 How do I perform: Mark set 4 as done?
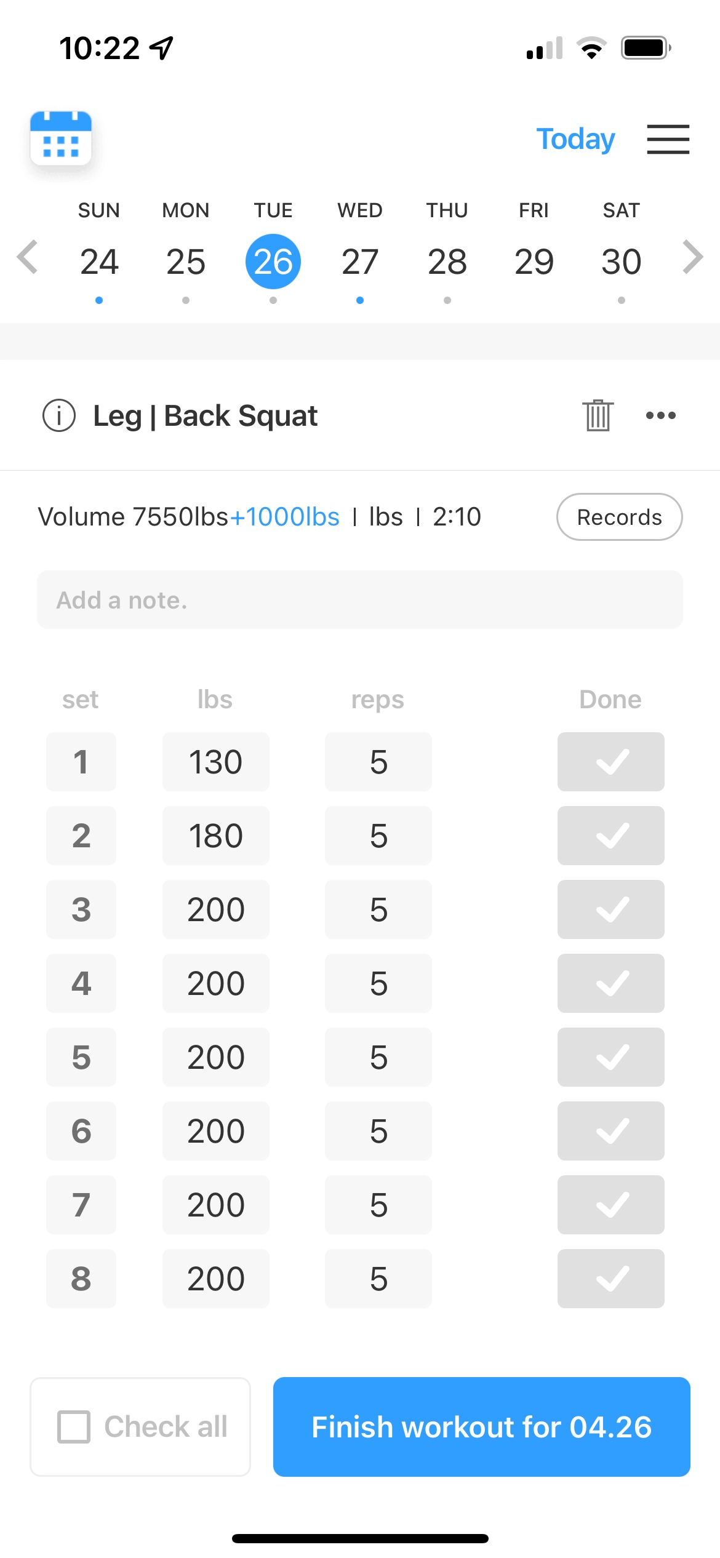[x=610, y=983]
